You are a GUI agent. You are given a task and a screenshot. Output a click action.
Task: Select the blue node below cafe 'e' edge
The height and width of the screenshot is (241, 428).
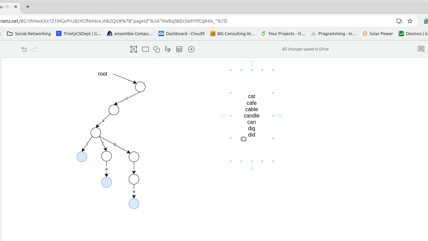(x=107, y=182)
